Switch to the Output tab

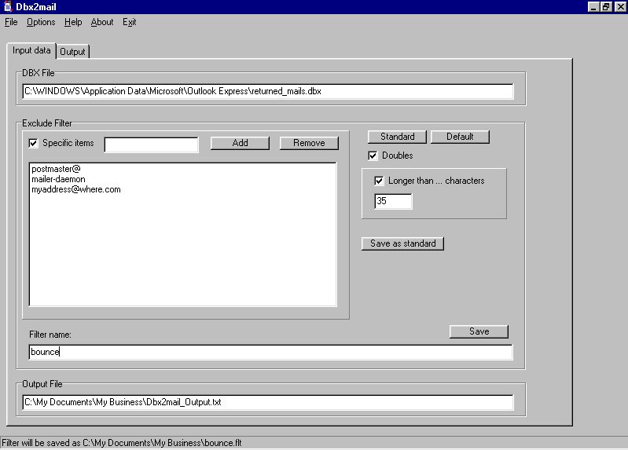coord(72,52)
